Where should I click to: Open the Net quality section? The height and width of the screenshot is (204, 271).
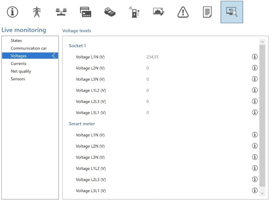coord(21,72)
